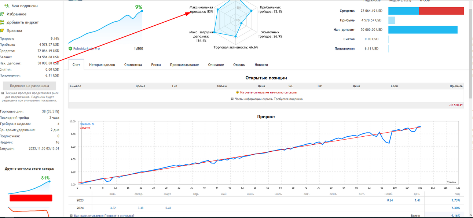Click the 2024 January value 3.32
473x218 pixels.
click(x=113, y=208)
